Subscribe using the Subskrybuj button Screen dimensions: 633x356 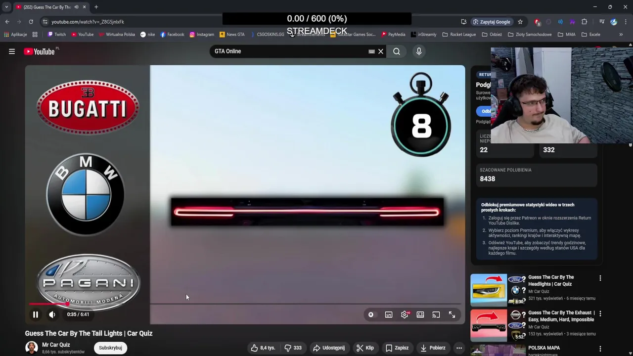click(x=110, y=348)
